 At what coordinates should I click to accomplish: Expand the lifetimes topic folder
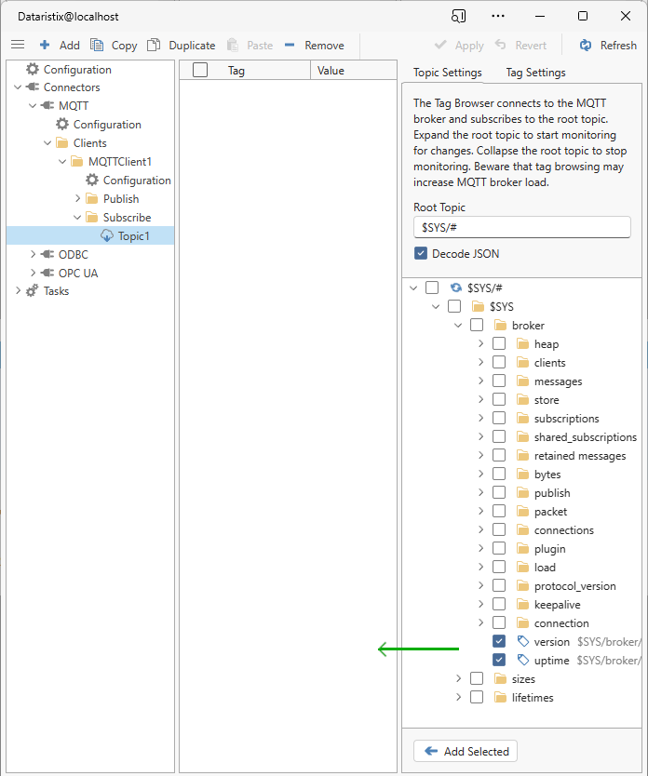click(x=458, y=697)
